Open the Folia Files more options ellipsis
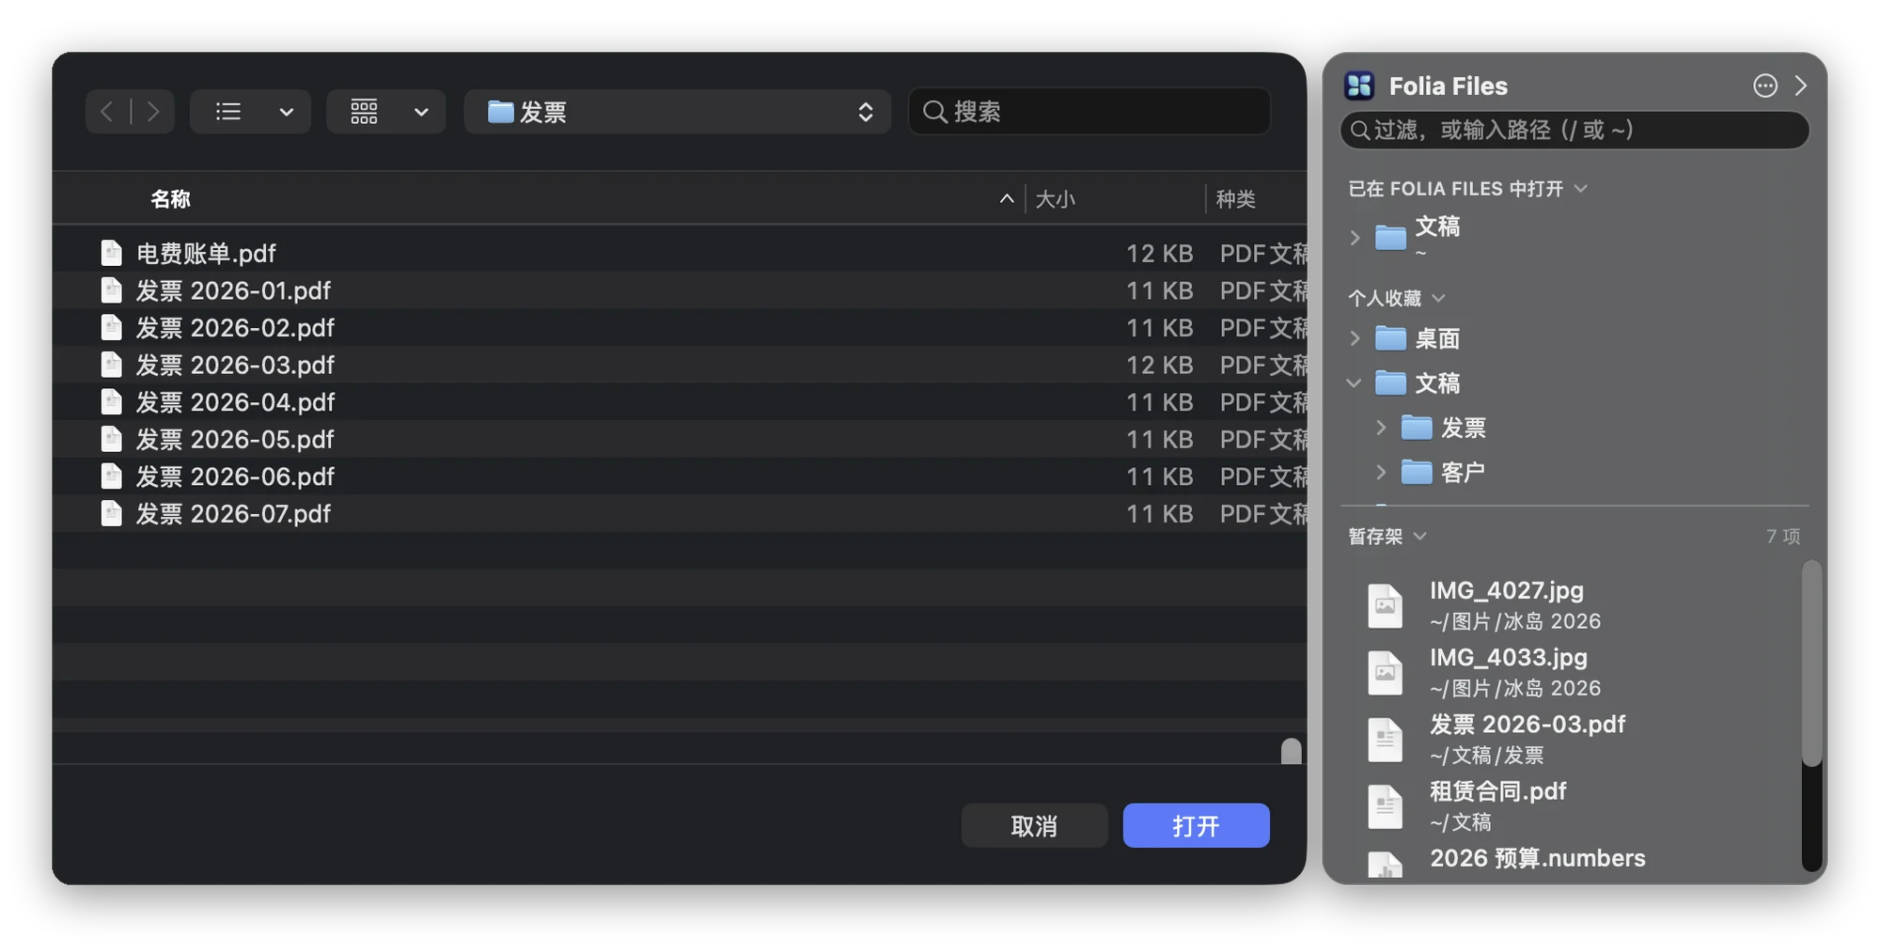Viewport: 1880px width, 937px height. click(1765, 86)
